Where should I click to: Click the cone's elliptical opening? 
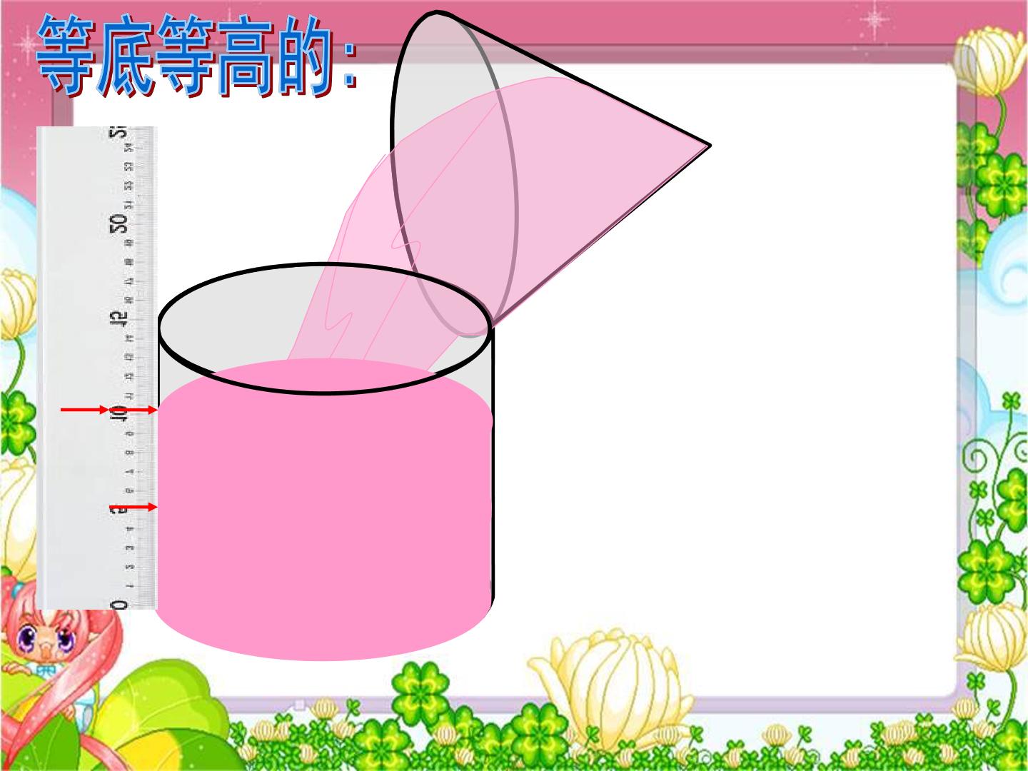click(454, 173)
